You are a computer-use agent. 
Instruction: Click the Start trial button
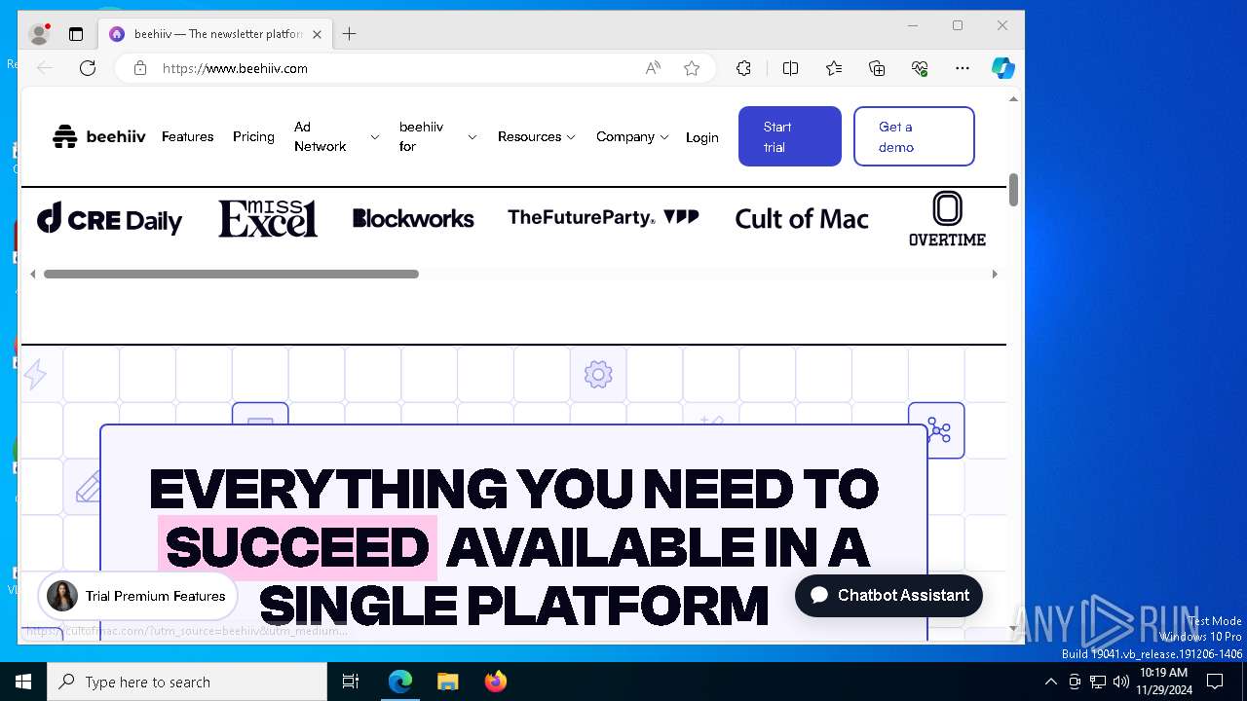click(x=789, y=136)
